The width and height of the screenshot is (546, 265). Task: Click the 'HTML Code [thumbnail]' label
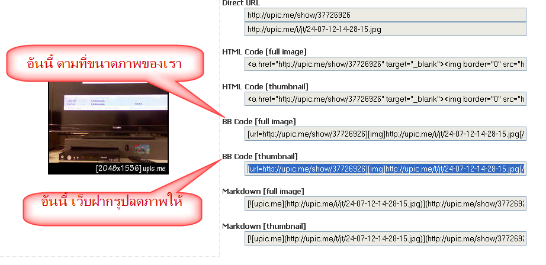click(265, 86)
